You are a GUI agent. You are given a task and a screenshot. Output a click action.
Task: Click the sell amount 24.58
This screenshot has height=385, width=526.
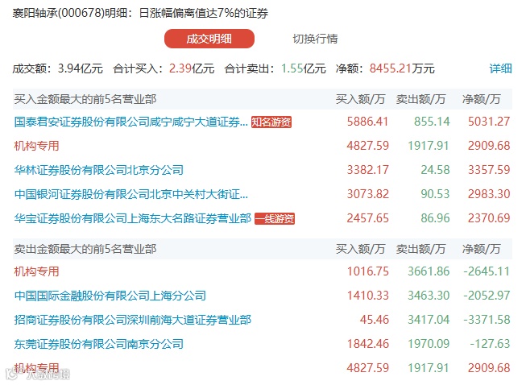[x=435, y=170]
